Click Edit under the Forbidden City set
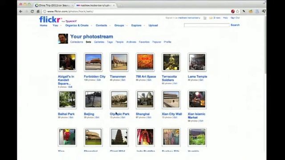 (99, 80)
